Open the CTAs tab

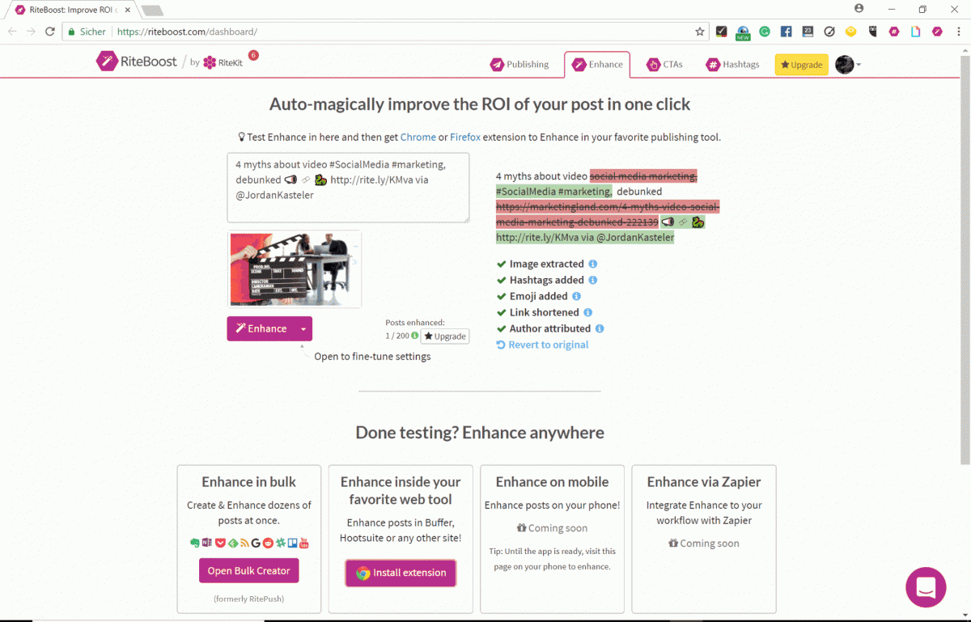pyautogui.click(x=664, y=65)
